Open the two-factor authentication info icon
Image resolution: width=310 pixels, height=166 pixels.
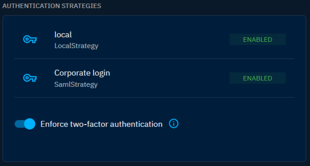click(174, 124)
